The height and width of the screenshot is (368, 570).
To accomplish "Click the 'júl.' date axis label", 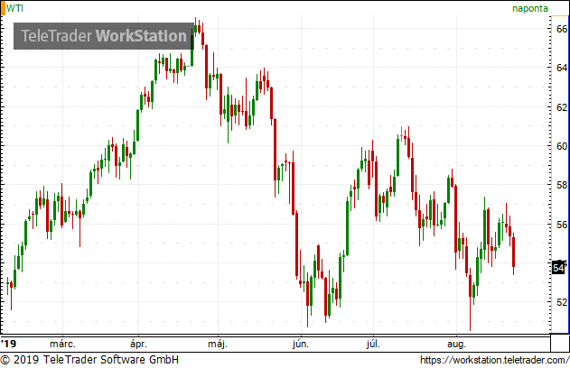I will [373, 344].
